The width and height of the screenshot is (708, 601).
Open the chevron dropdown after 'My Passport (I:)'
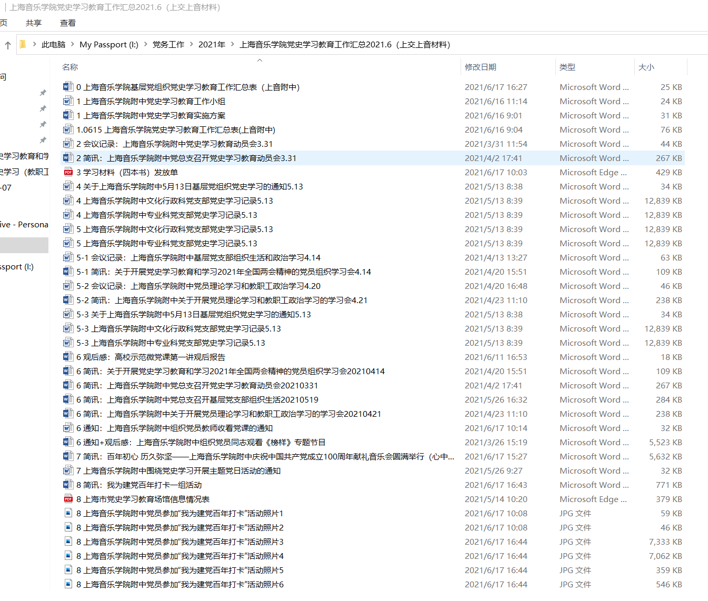[146, 45]
